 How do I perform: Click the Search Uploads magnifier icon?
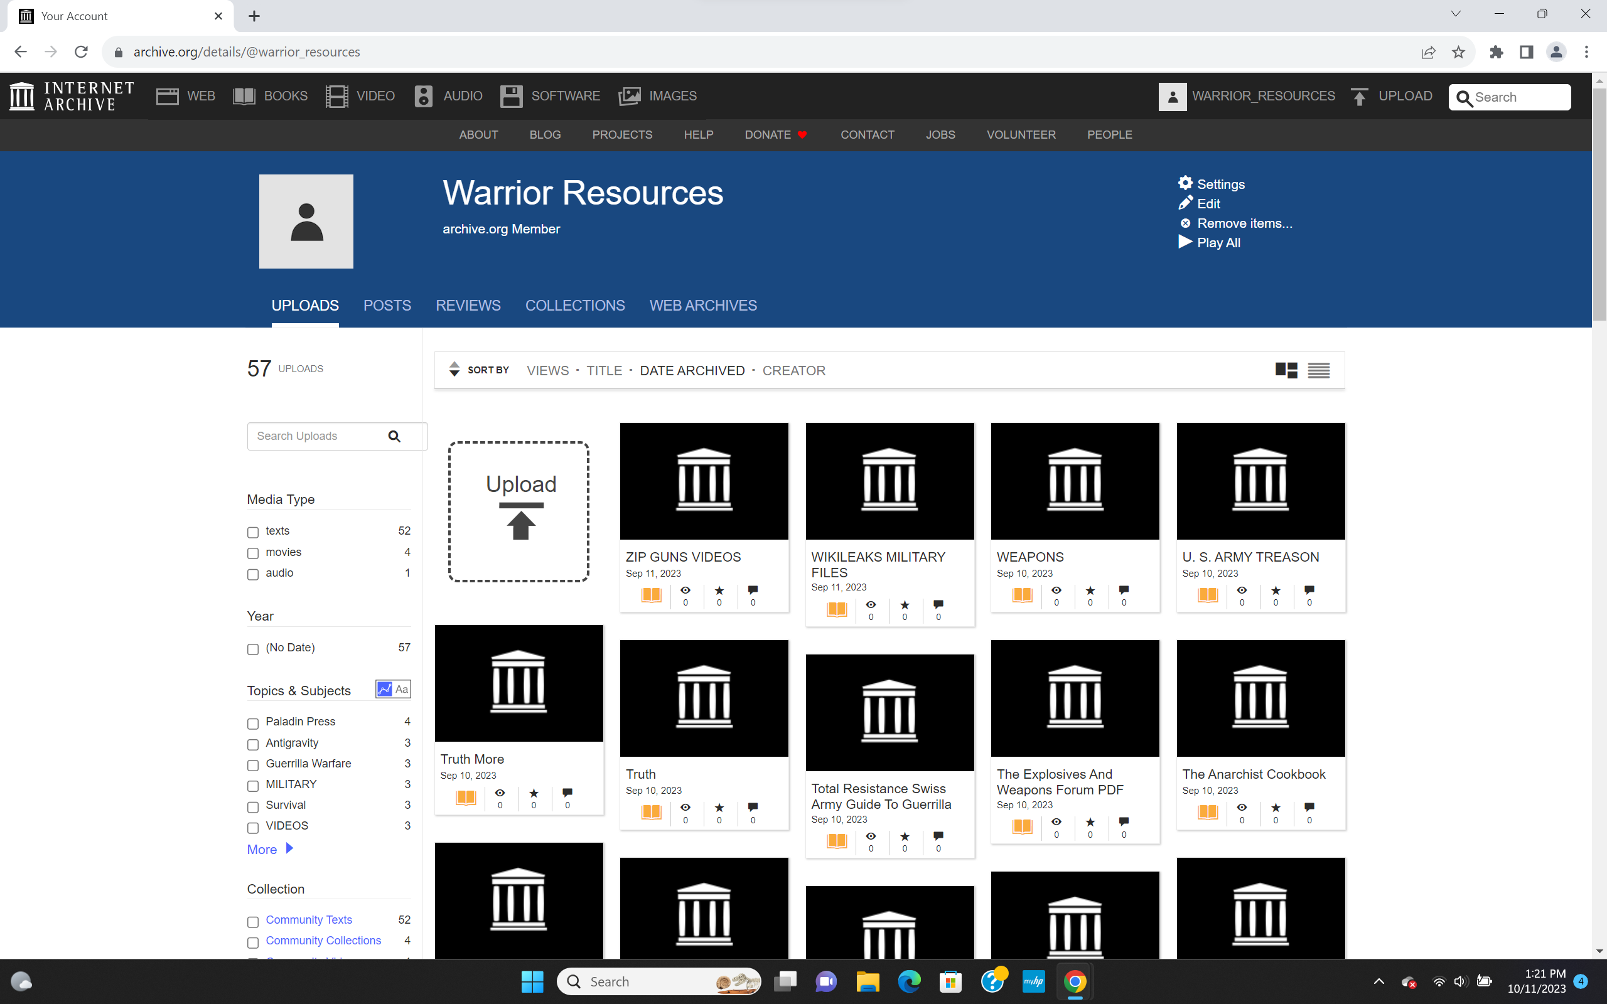(394, 436)
